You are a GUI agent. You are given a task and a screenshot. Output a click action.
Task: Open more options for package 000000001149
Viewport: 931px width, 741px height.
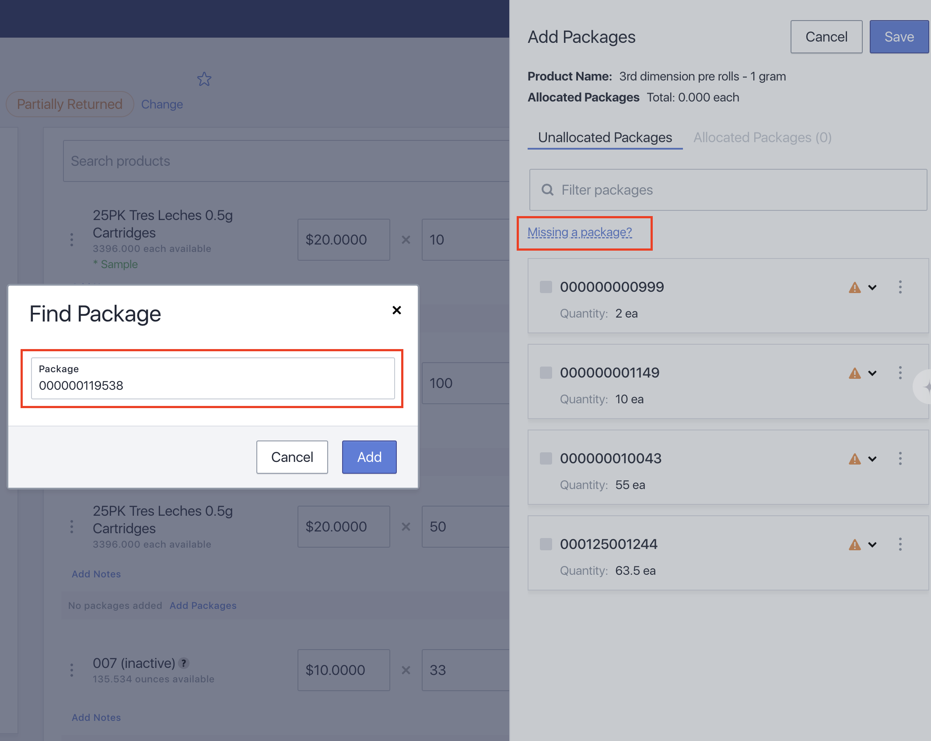pos(900,373)
